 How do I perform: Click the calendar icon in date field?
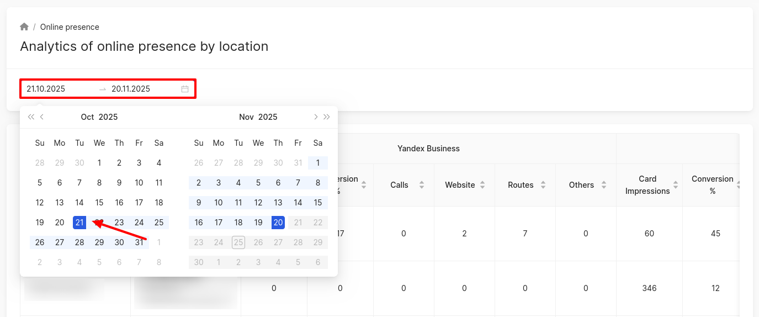(185, 89)
